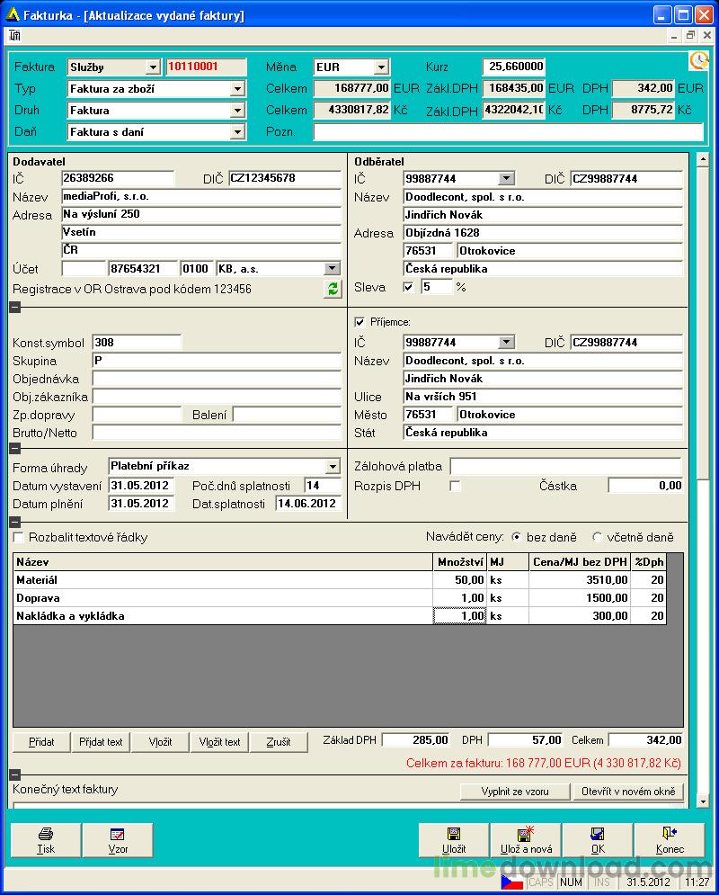Collapse the Dodavatel section with the minus button

click(x=15, y=308)
